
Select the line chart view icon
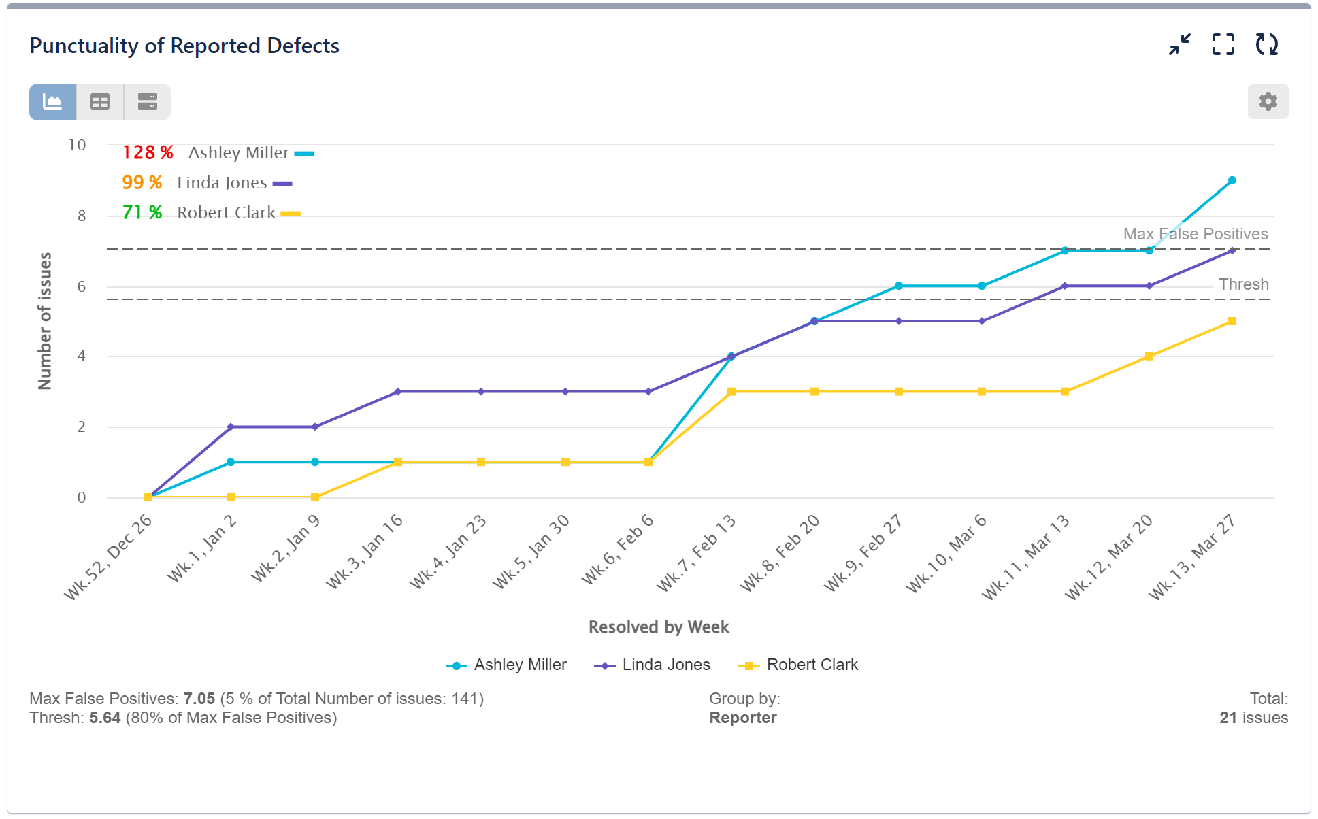coord(52,101)
